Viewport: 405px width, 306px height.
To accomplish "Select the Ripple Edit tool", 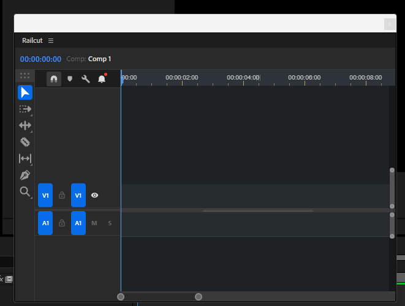I will click(25, 125).
